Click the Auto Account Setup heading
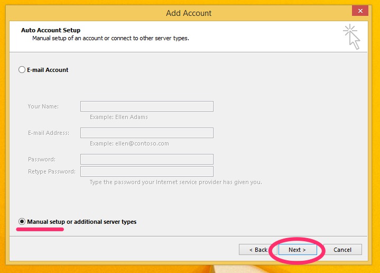Screen dimensions: 380x273 [x=51, y=30]
